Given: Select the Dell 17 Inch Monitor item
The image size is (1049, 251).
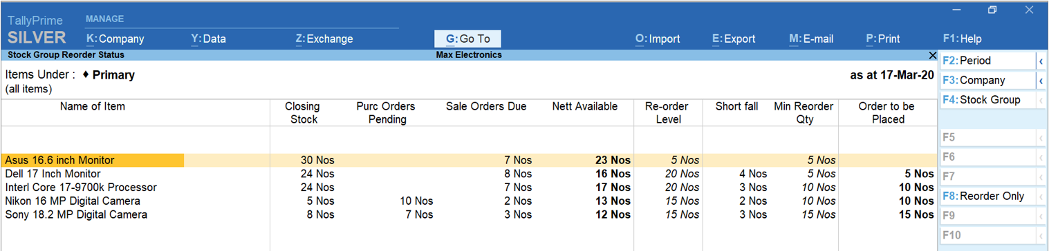Looking at the screenshot, I should click(53, 174).
